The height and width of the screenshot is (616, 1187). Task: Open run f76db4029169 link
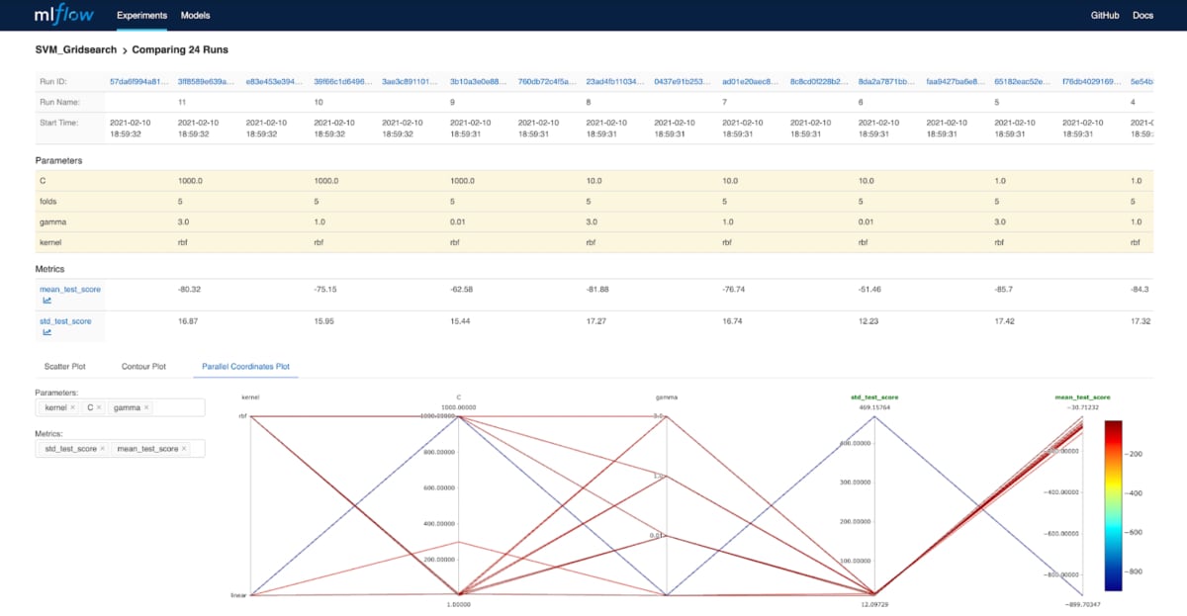pos(1093,82)
